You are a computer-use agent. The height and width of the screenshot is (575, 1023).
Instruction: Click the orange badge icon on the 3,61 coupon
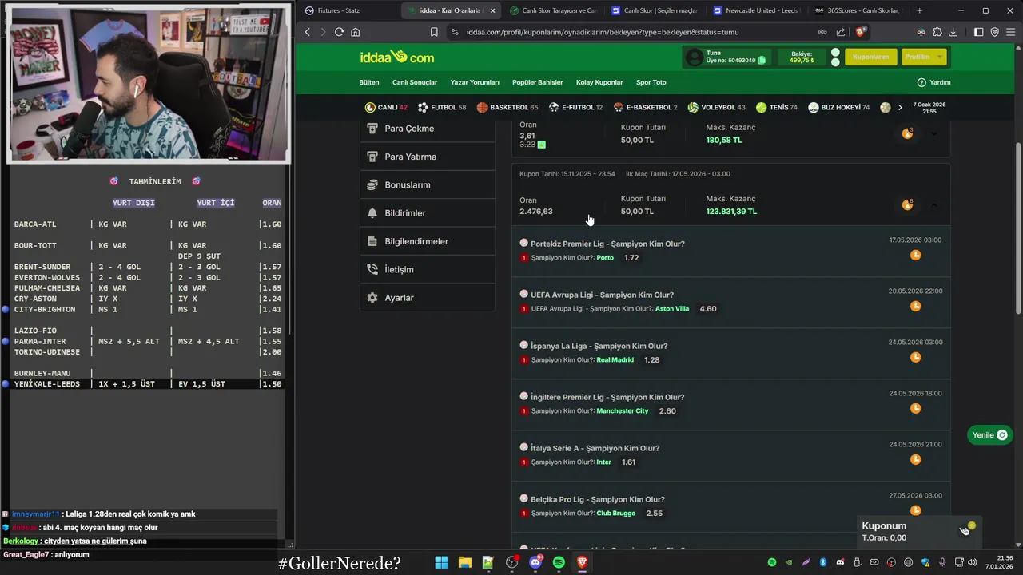click(x=907, y=133)
